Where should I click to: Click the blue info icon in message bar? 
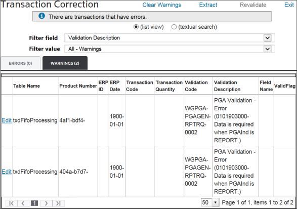(41, 16)
